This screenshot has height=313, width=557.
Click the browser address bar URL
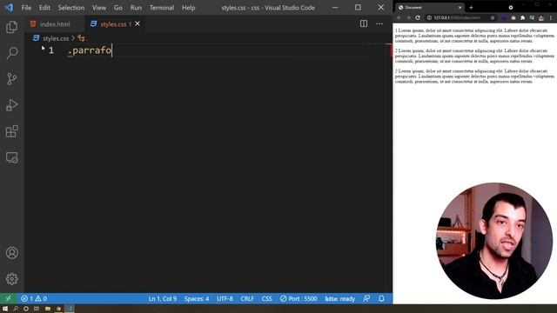[457, 17]
